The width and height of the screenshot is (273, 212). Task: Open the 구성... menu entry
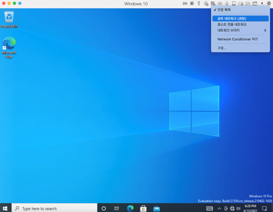pyautogui.click(x=240, y=48)
